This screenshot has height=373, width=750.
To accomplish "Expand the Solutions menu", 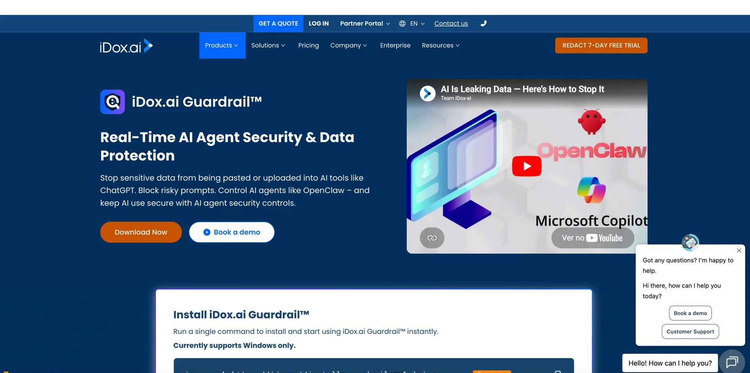I will [268, 45].
